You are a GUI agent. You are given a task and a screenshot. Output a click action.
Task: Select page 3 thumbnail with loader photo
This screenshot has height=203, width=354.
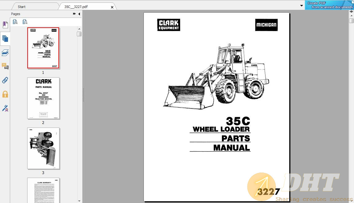[43, 148]
